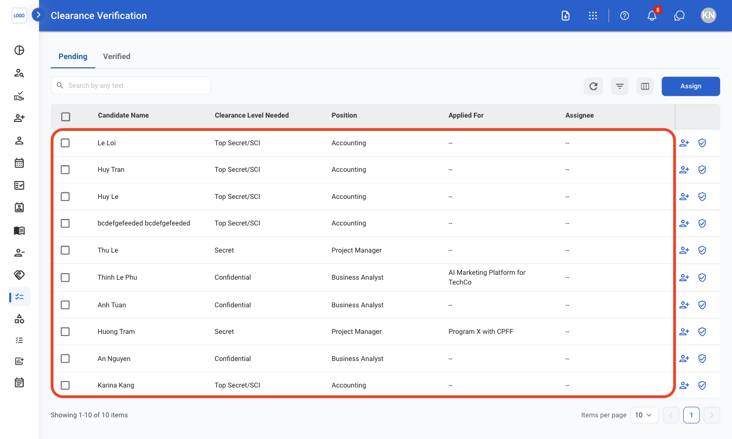Click 'AI Marketing Platform for TechCo' cell

pos(487,277)
